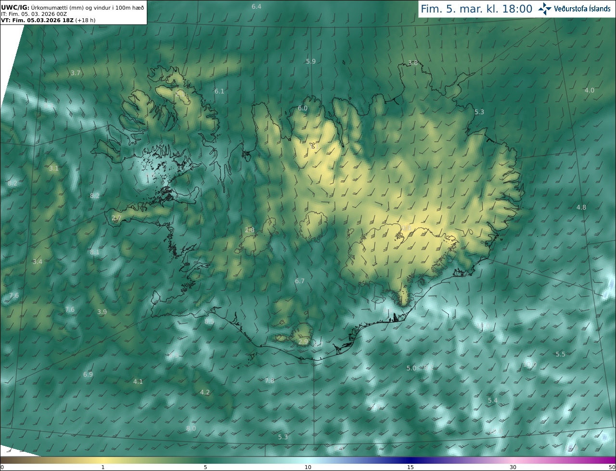Click the map value 3.9
This screenshot has width=616, height=471.
[x=102, y=312]
